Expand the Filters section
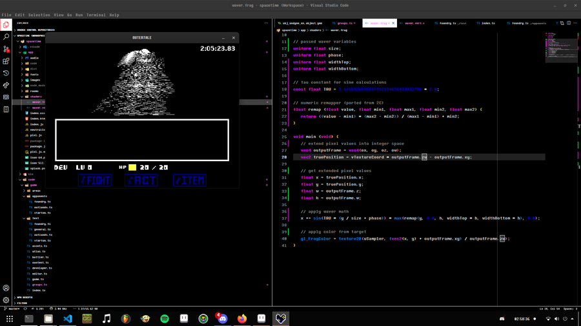The width and height of the screenshot is (581, 326). click(21, 303)
